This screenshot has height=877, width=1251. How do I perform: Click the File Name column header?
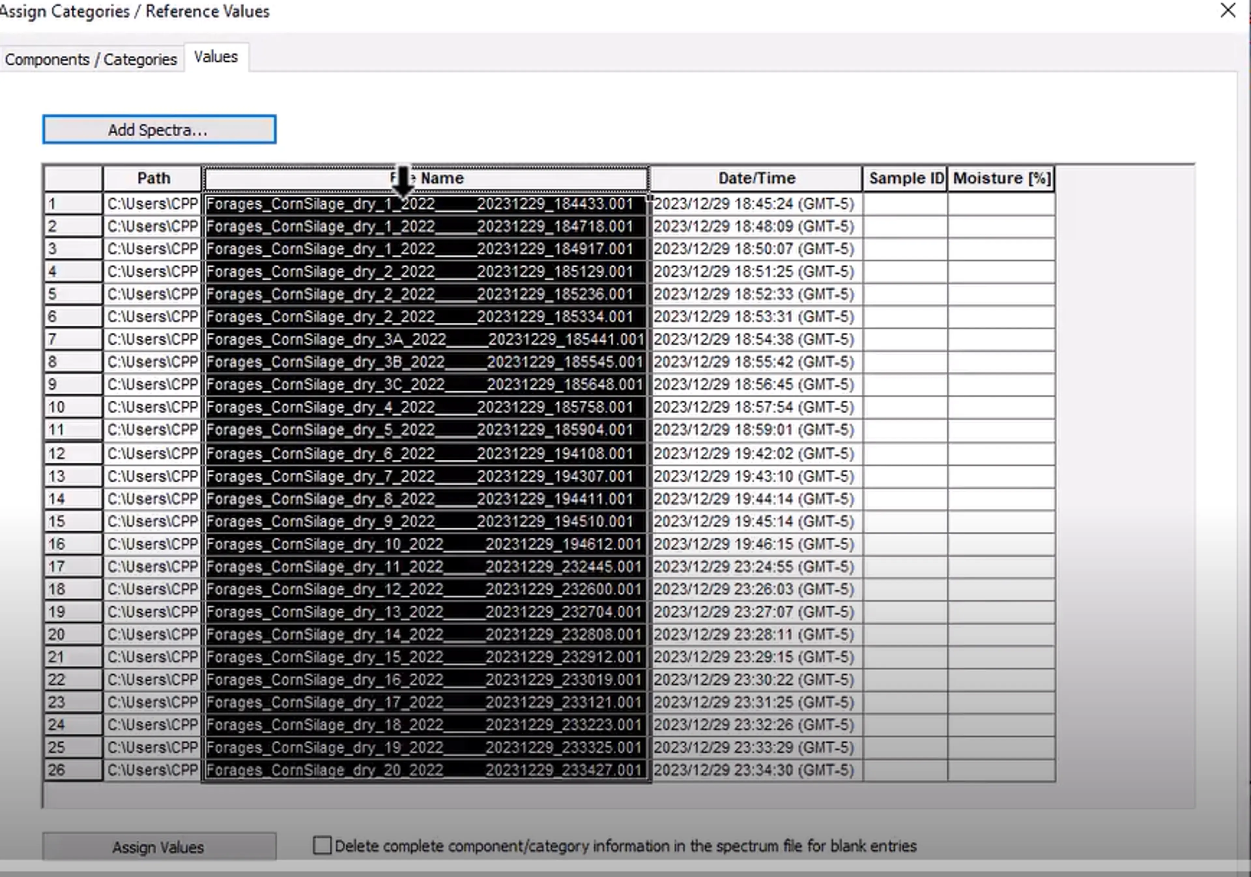[x=426, y=178]
